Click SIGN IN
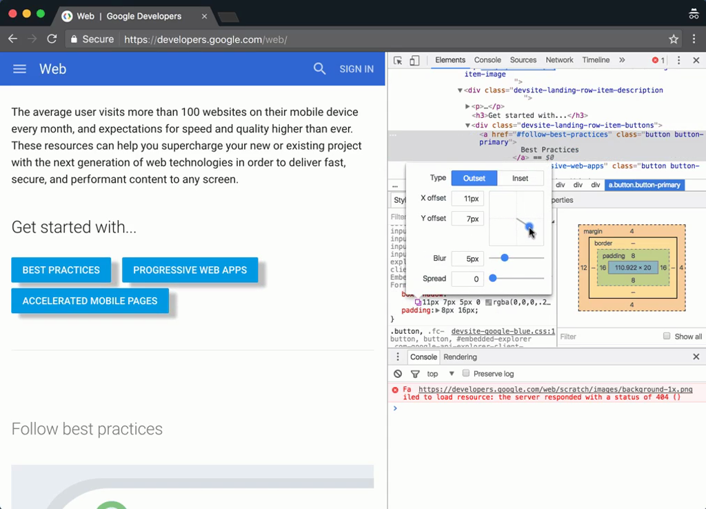 (x=356, y=69)
